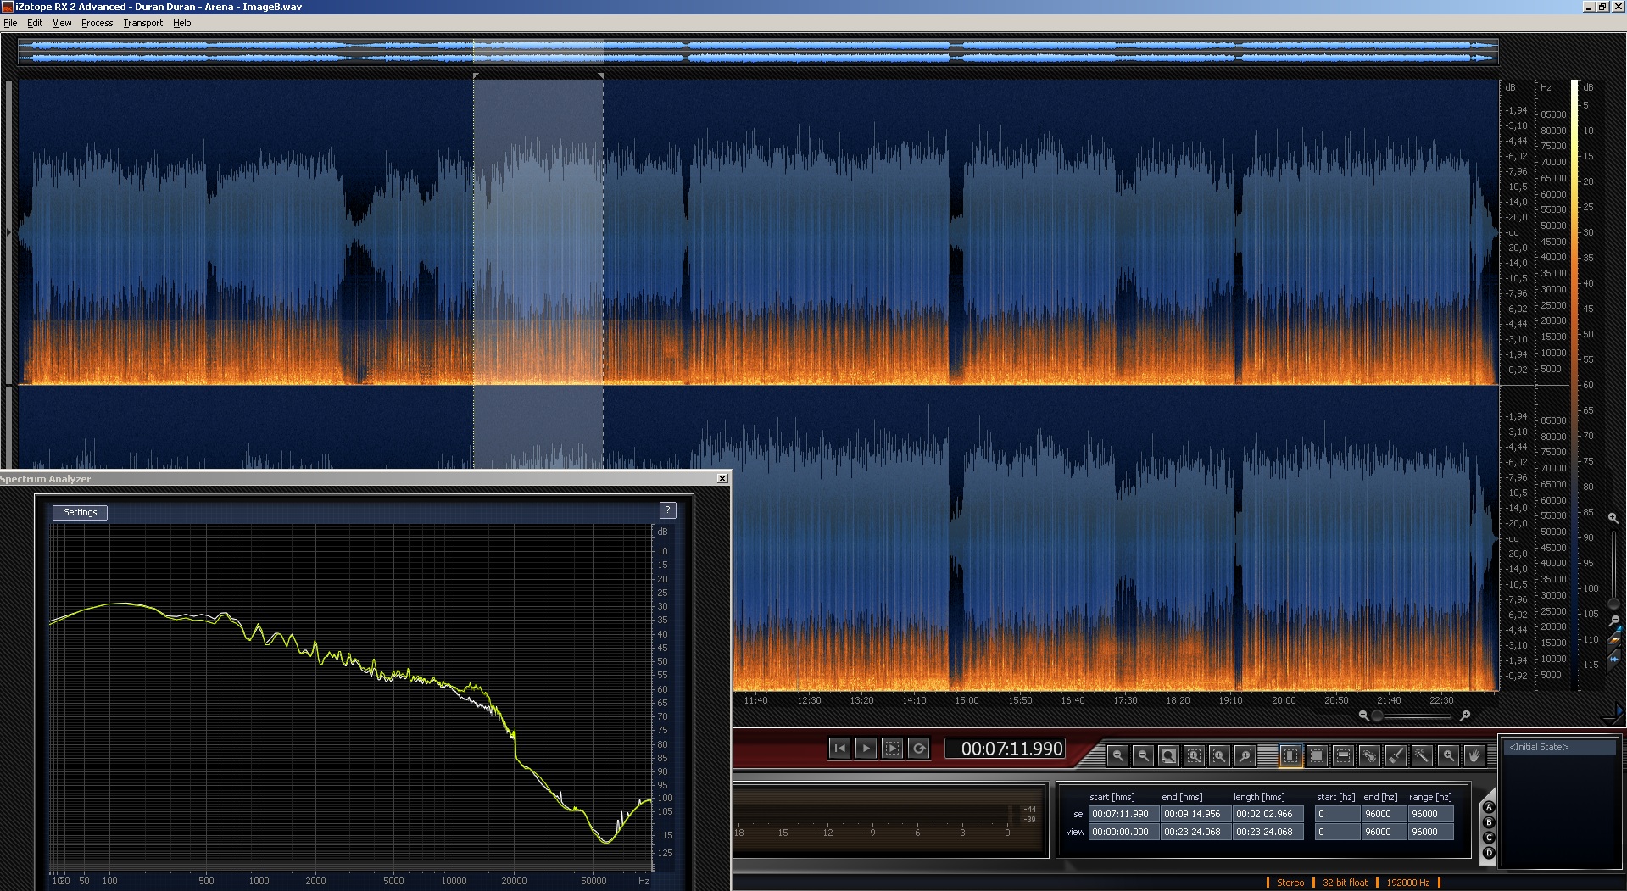Start playback with the Play button
Screen dimensions: 1627x891
pyautogui.click(x=866, y=748)
